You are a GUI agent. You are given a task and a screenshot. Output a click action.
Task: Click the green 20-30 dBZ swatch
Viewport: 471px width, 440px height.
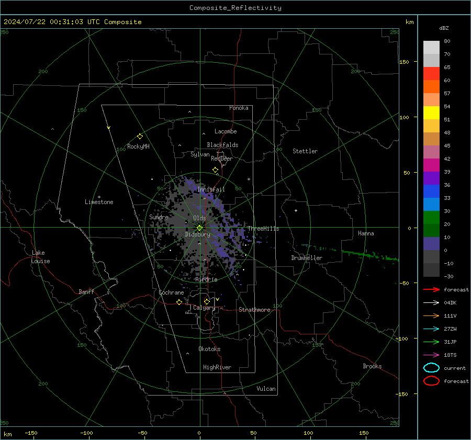point(431,218)
